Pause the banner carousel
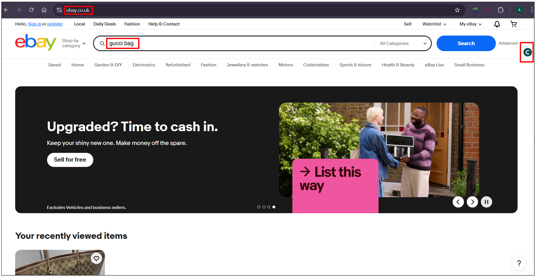The width and height of the screenshot is (535, 276). [x=486, y=202]
